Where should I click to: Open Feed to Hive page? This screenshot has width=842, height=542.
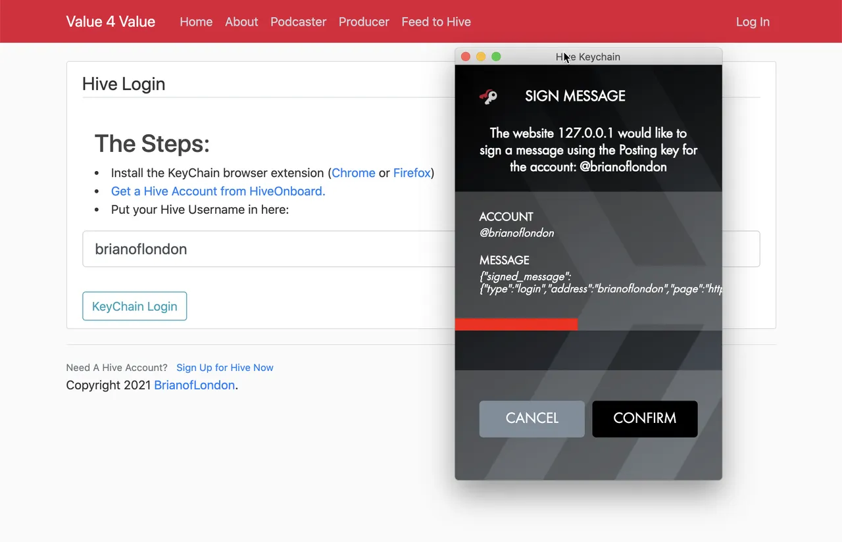point(436,22)
